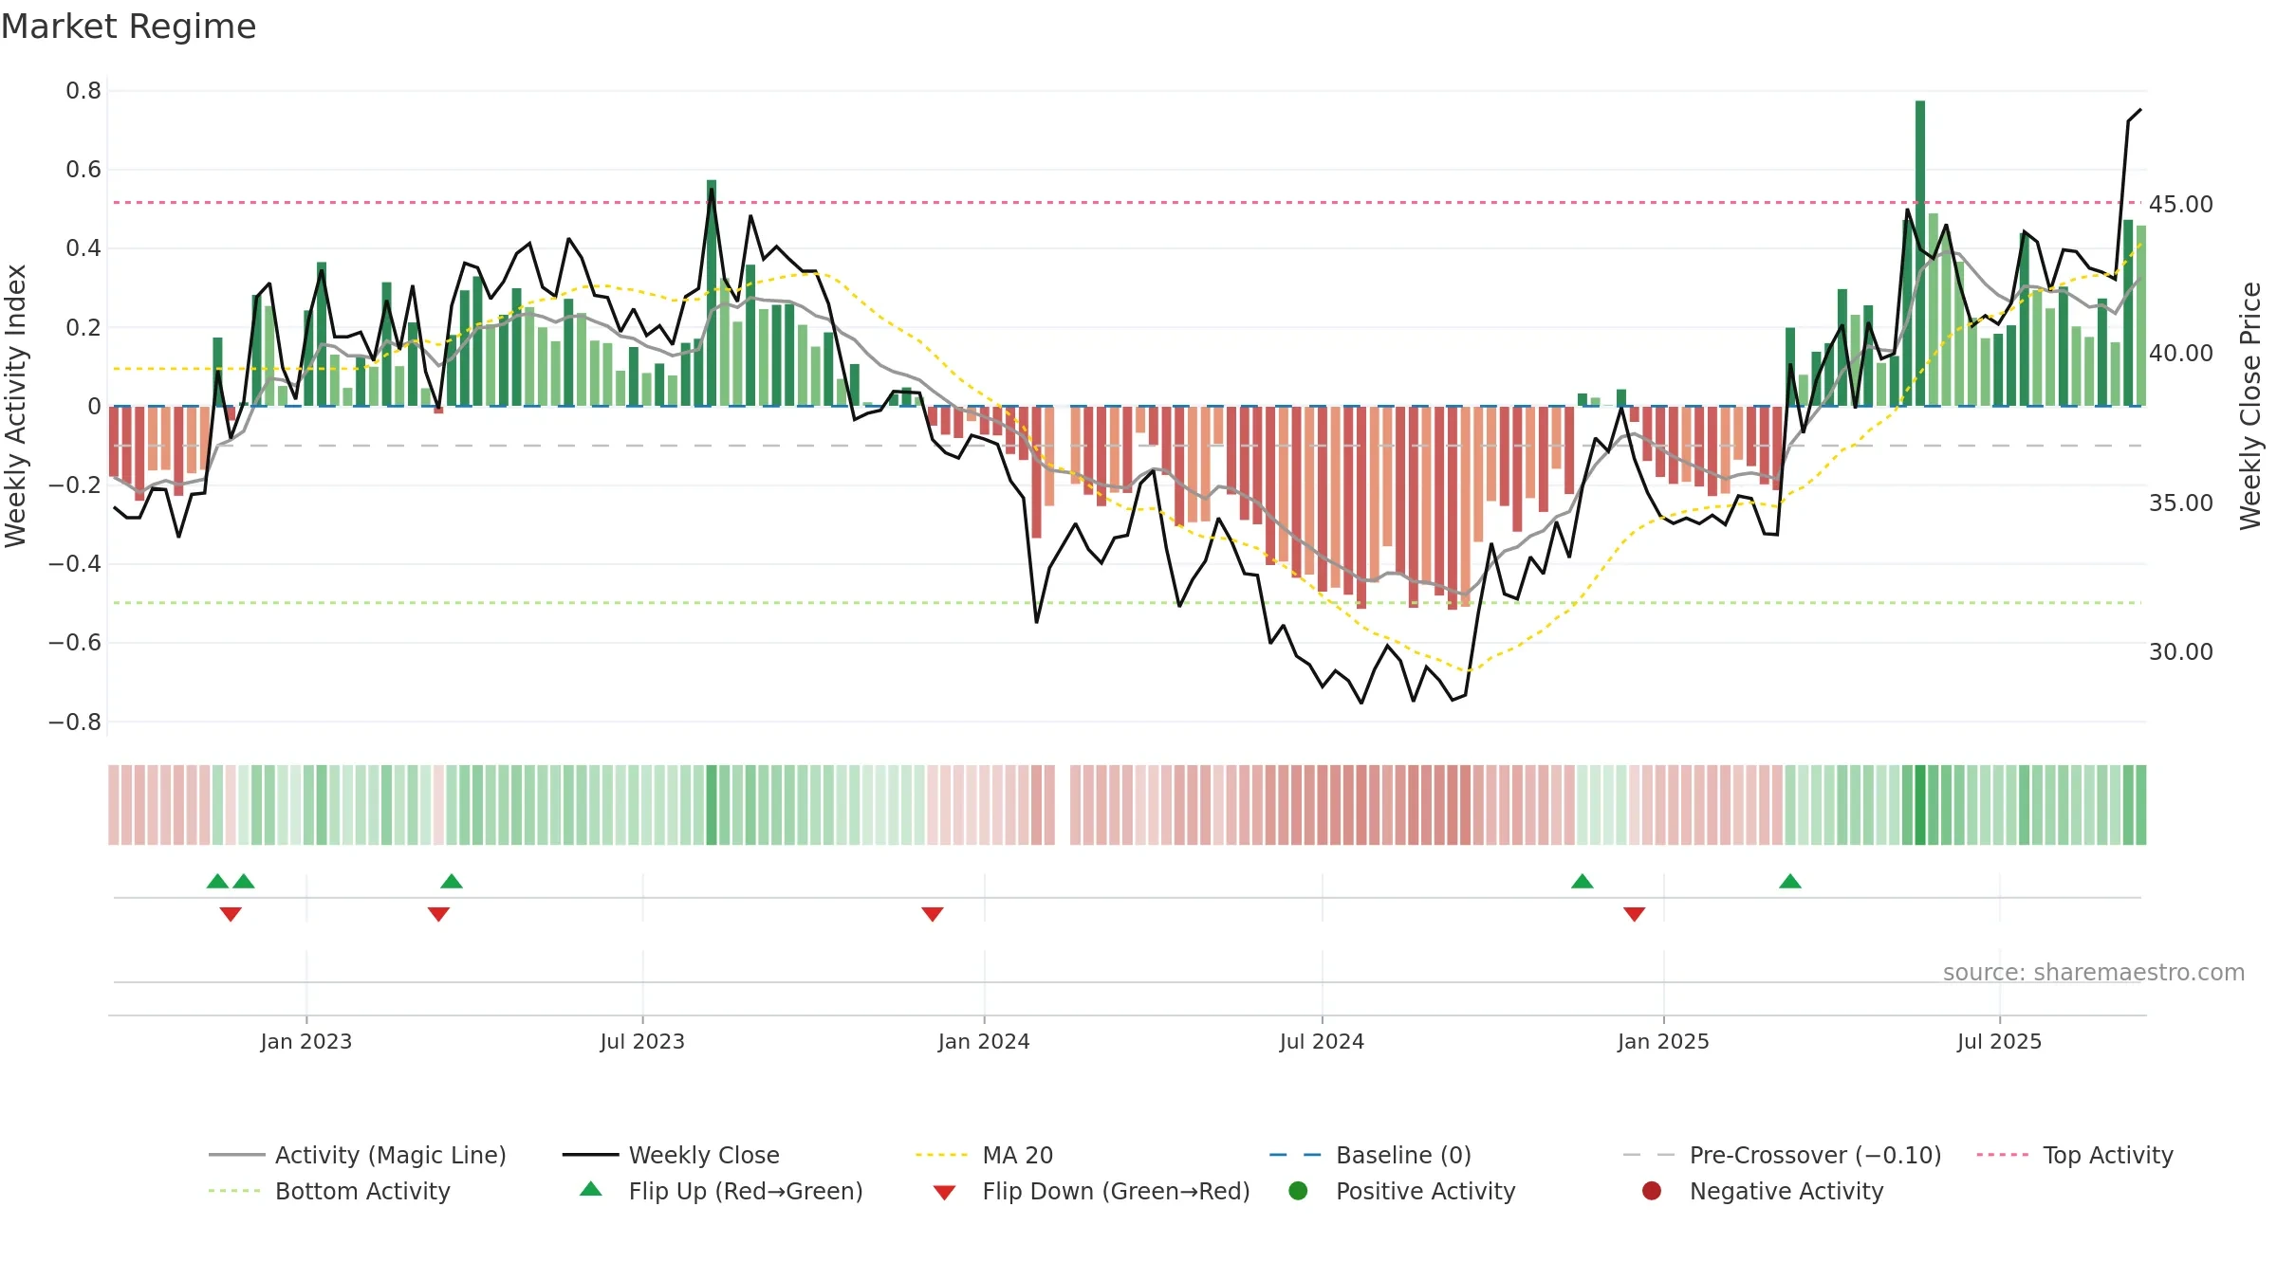Click the gray Magic Line legend swatch
The width and height of the screenshot is (2277, 1280).
click(x=236, y=1155)
